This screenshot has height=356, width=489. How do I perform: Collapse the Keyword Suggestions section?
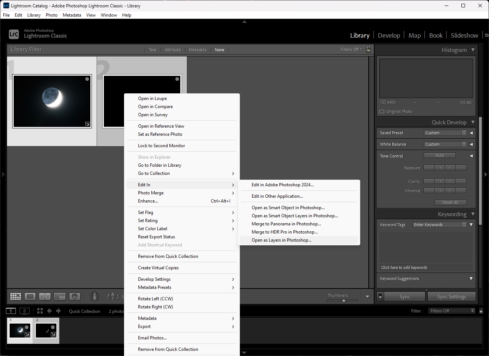471,279
